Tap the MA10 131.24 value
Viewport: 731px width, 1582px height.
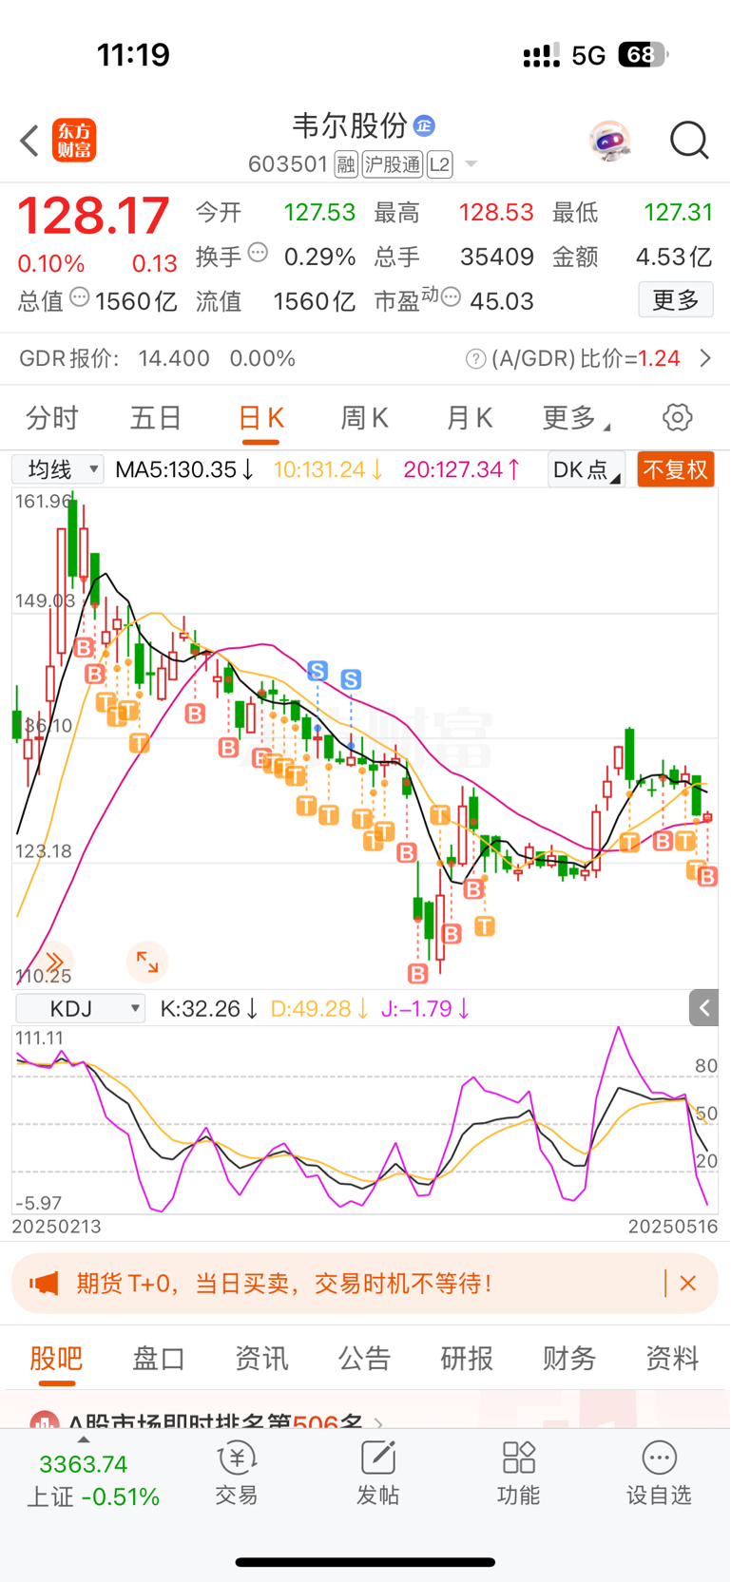pos(328,469)
